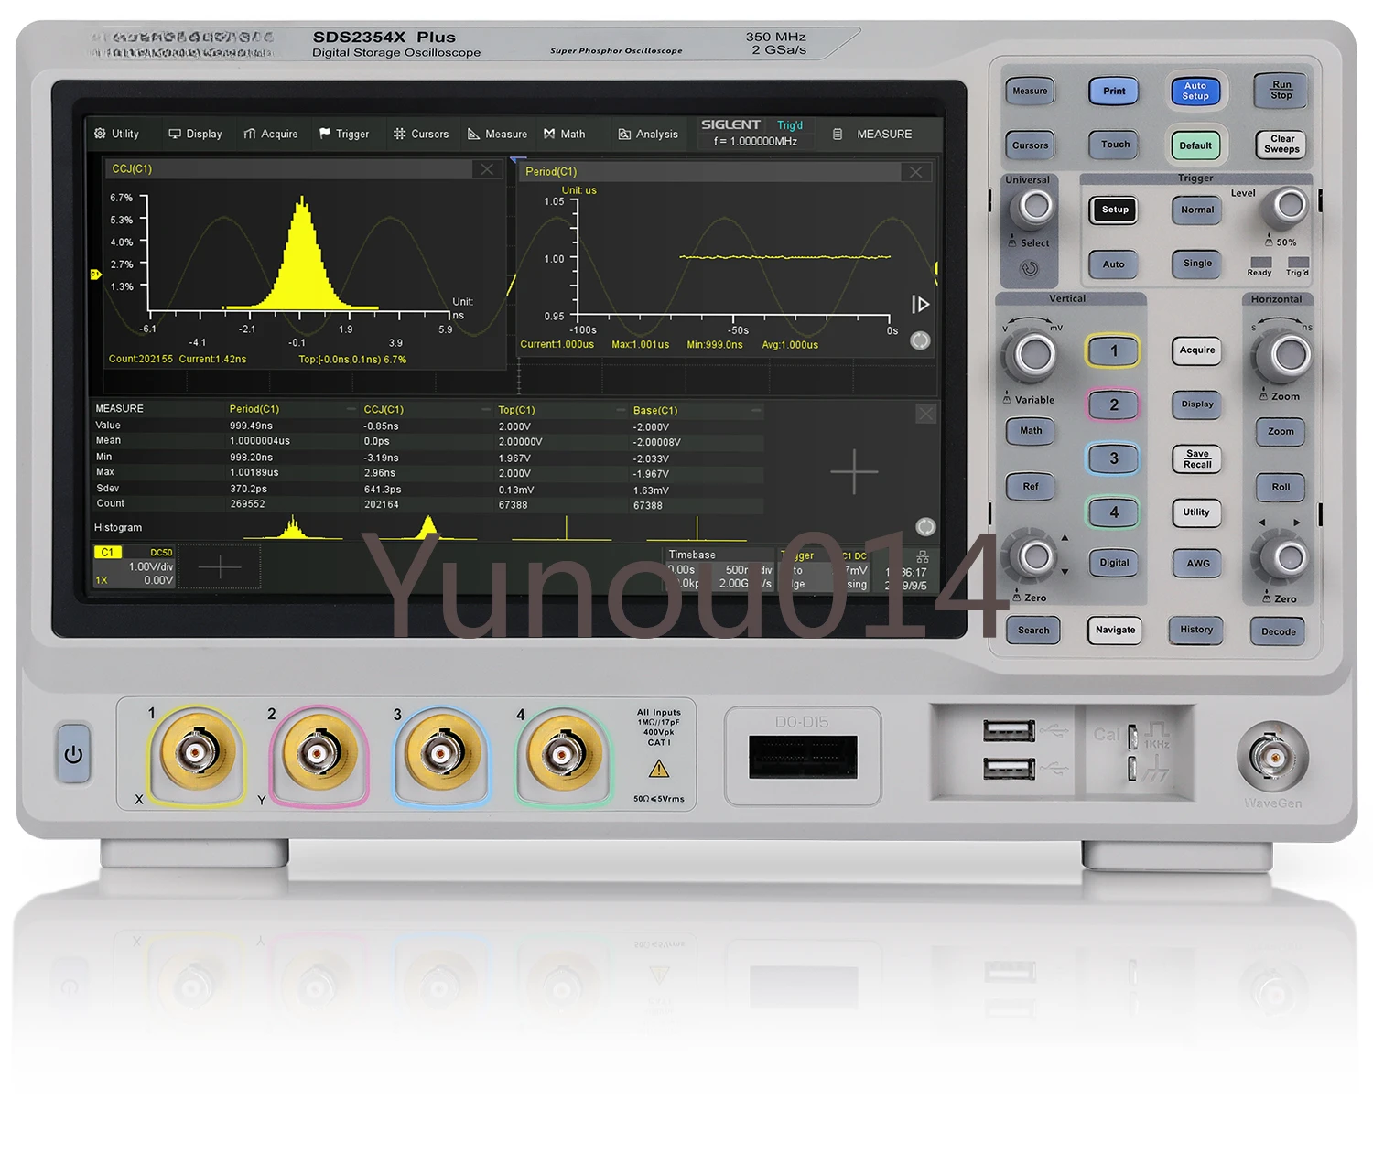Hit the blue Print button

point(1114,91)
